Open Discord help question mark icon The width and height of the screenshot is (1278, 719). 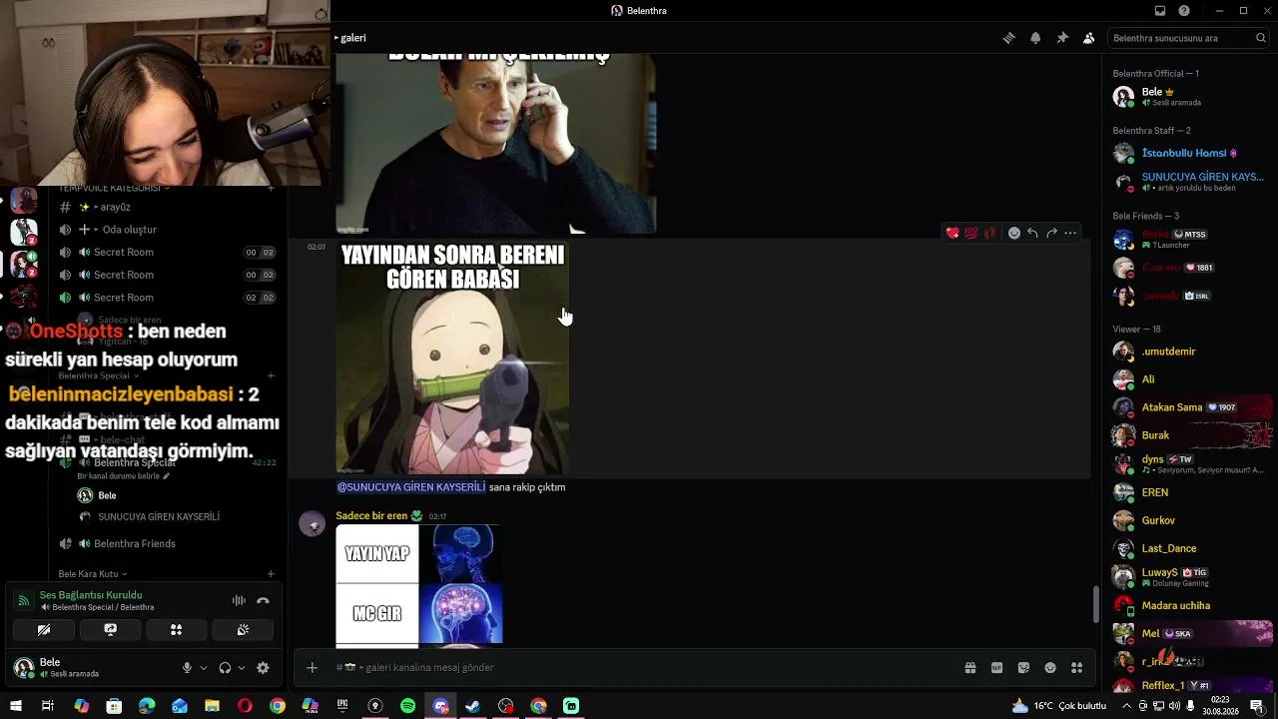point(1184,11)
